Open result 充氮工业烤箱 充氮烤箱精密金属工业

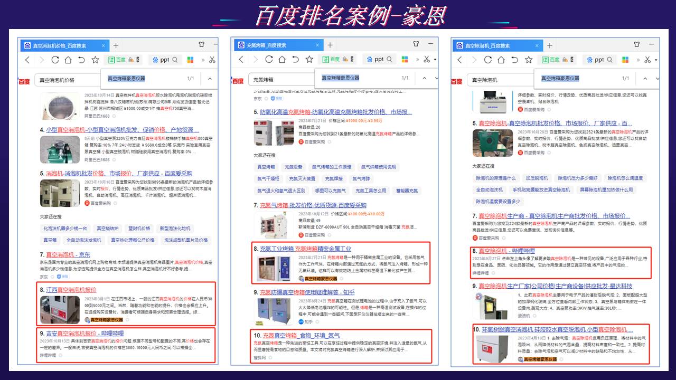(x=305, y=249)
